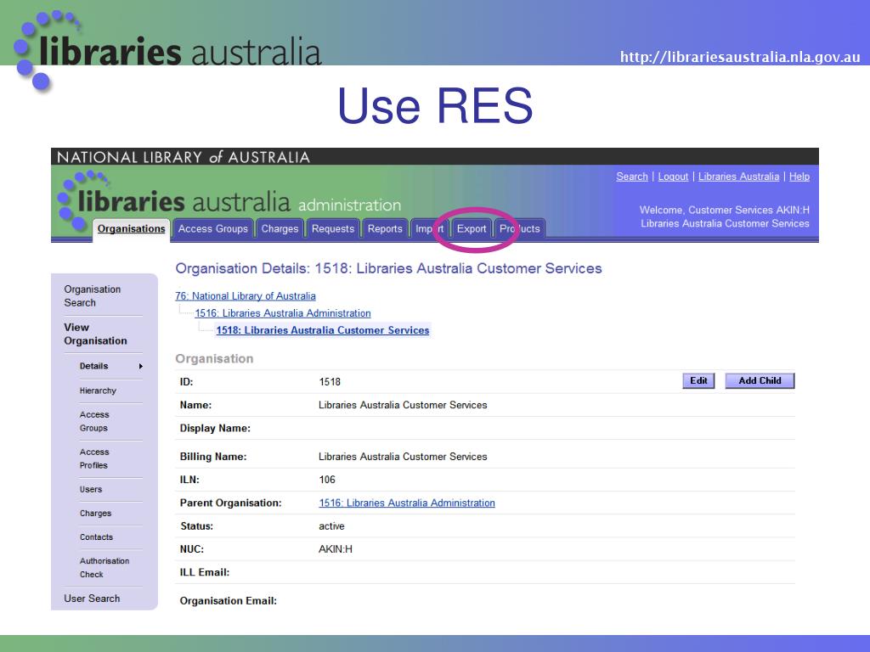Click the NUC value AKIN:H
This screenshot has height=652, width=870.
coord(336,549)
